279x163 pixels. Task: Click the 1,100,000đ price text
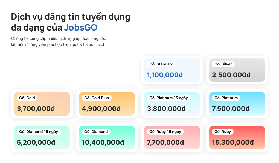pyautogui.click(x=165, y=75)
